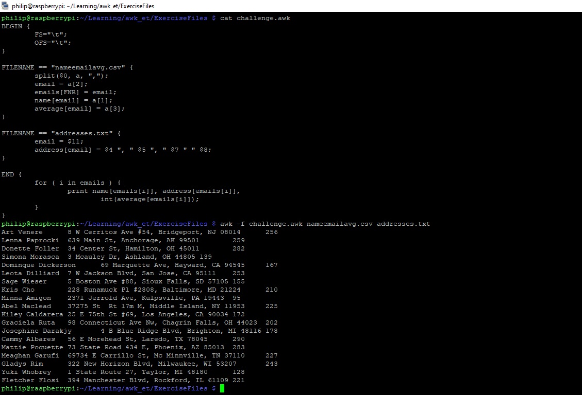This screenshot has height=395, width=582.
Task: Click 'addresses.txt' argument in awk command
Action: 404,224
